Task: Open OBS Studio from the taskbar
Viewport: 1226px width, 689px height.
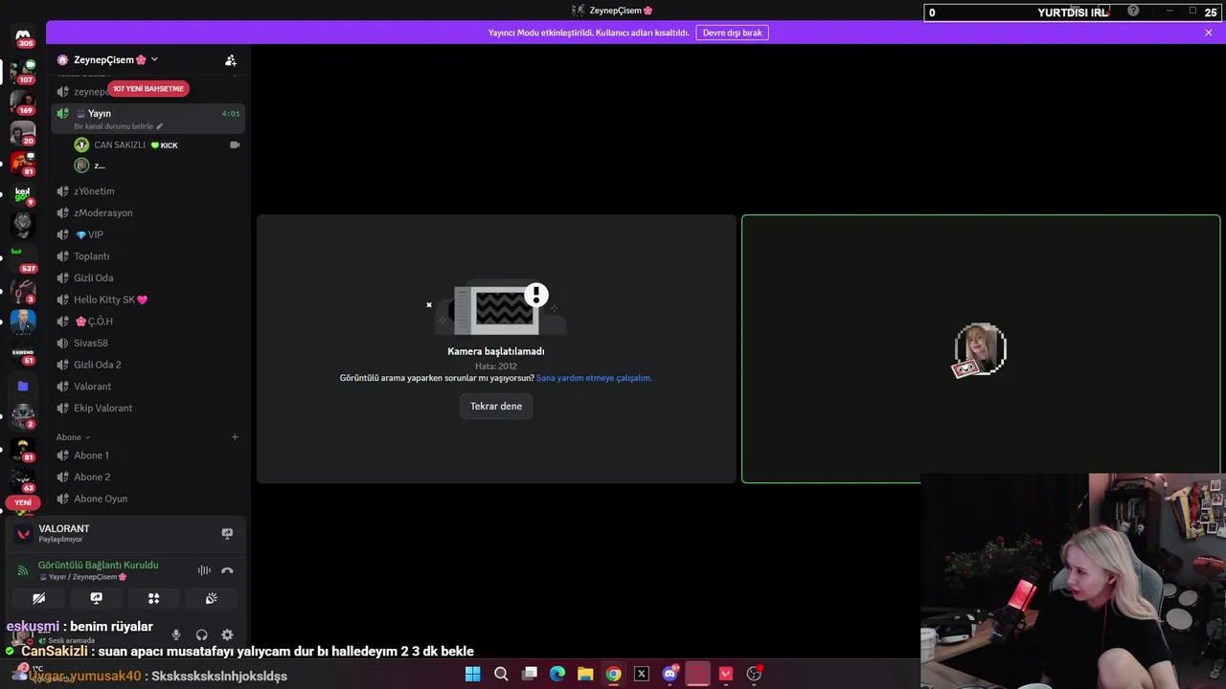Action: click(x=754, y=674)
